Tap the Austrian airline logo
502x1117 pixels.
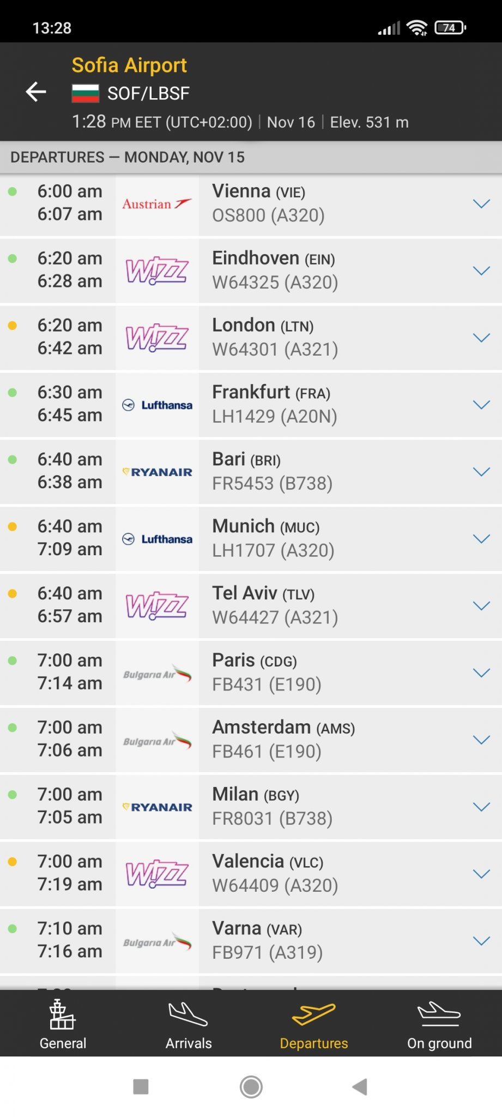tap(157, 204)
